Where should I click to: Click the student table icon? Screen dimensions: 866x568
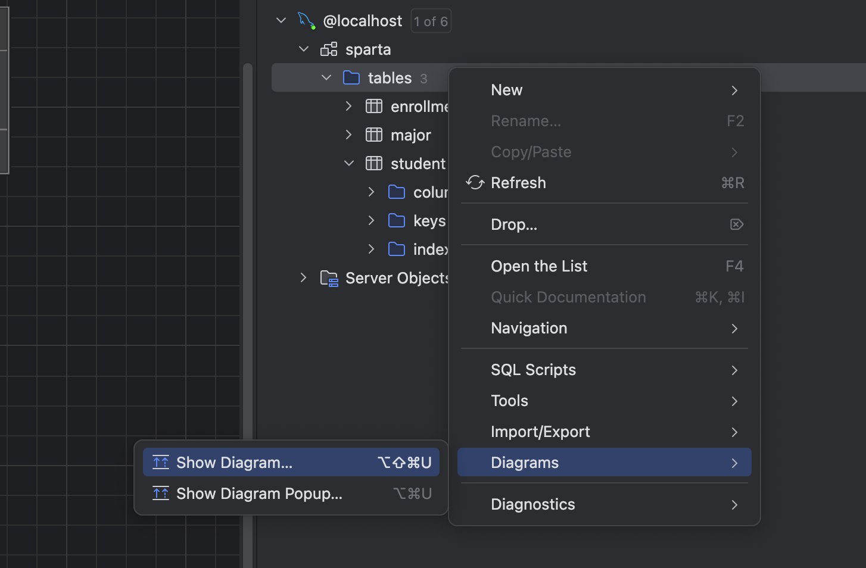(374, 164)
